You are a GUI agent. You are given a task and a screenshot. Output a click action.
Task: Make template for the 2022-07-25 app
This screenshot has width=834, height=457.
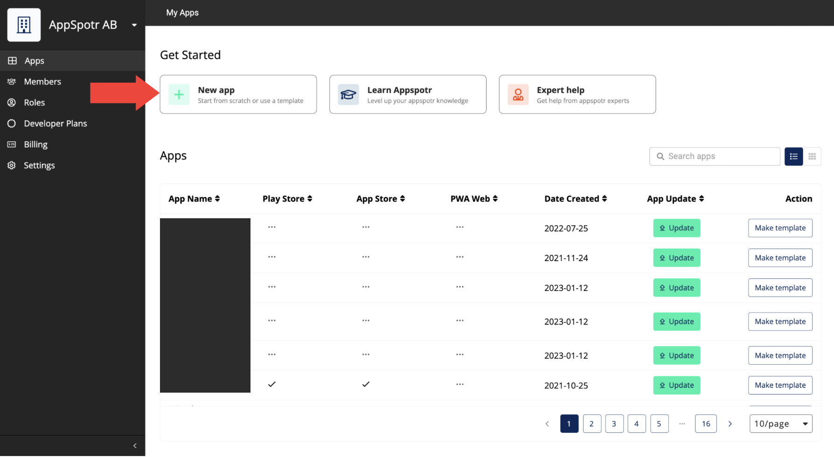(x=780, y=228)
